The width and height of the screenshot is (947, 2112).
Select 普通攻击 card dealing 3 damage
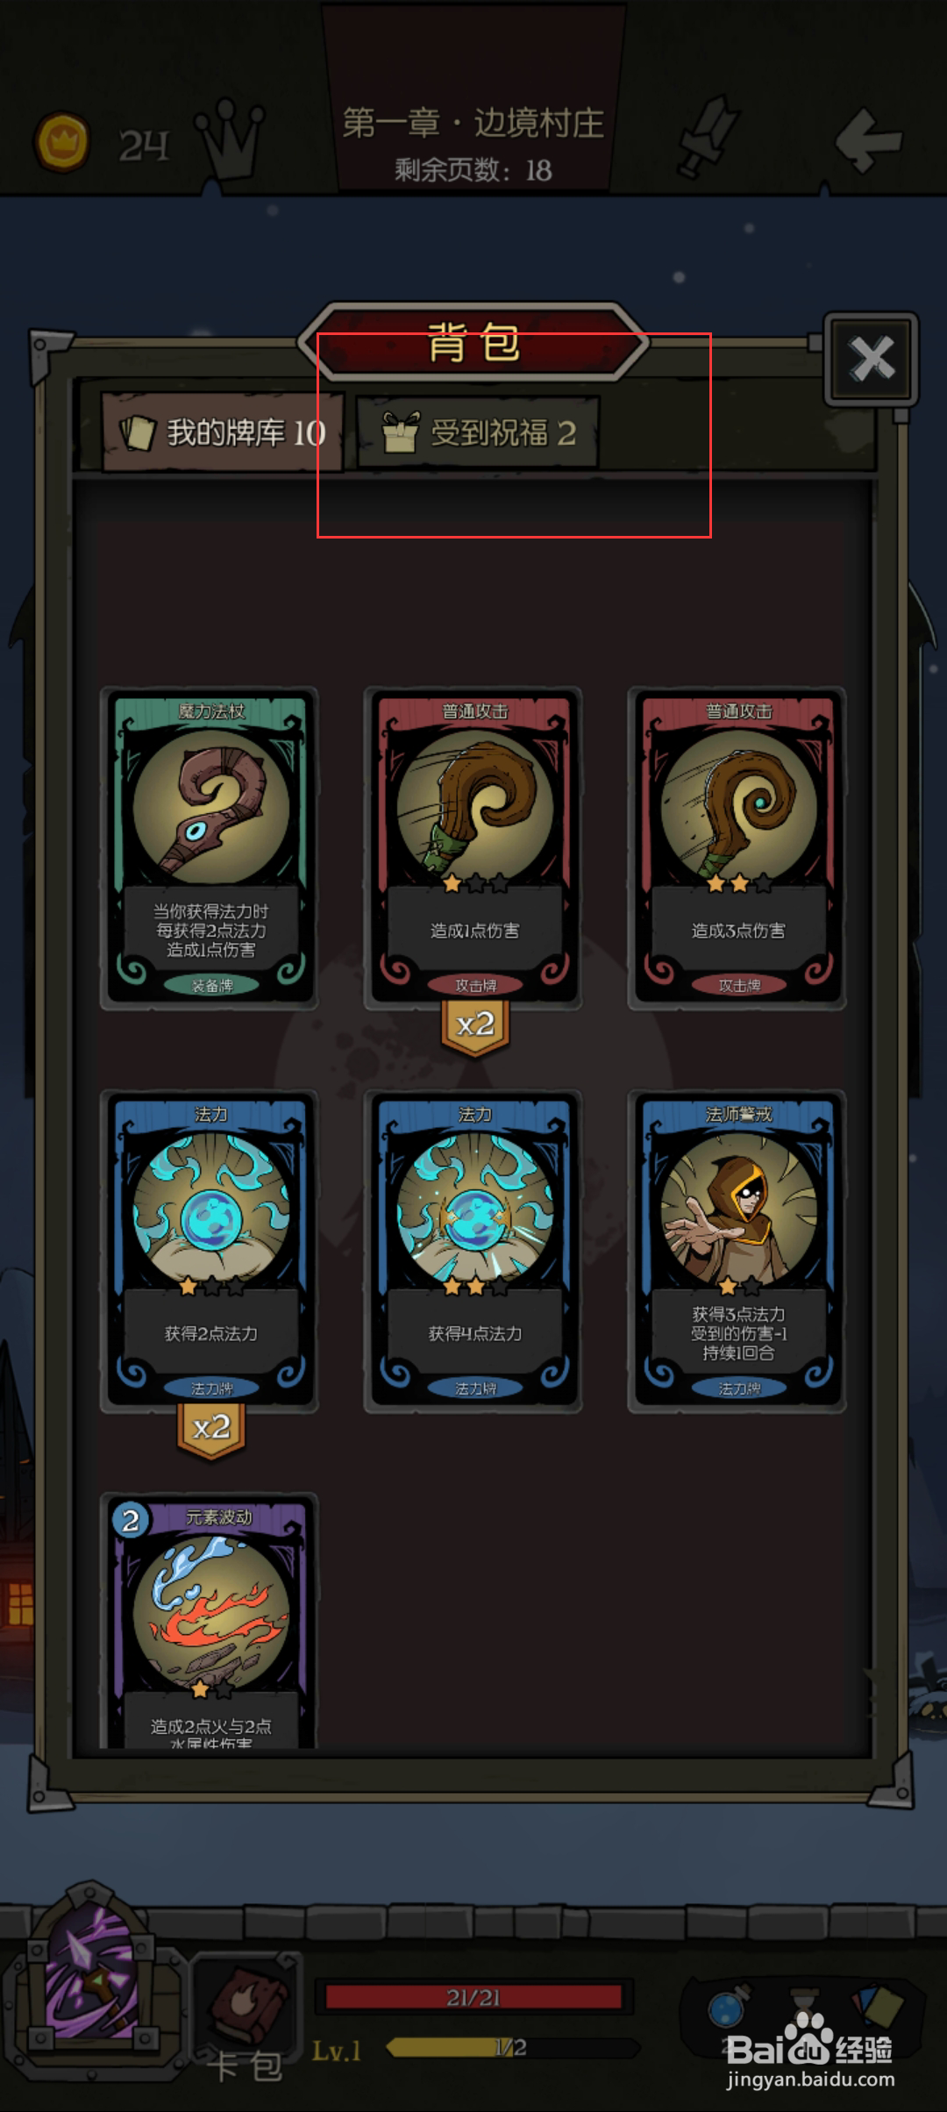[738, 848]
